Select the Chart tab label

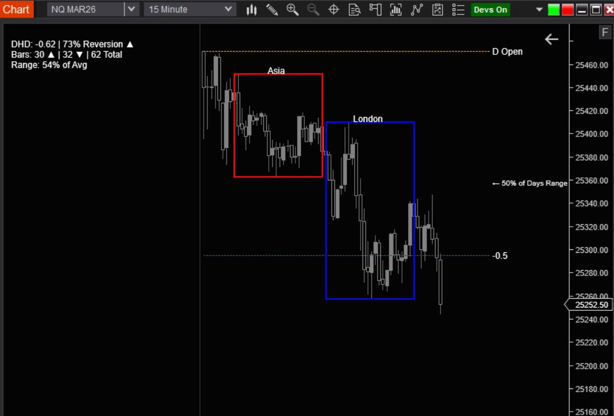(17, 9)
